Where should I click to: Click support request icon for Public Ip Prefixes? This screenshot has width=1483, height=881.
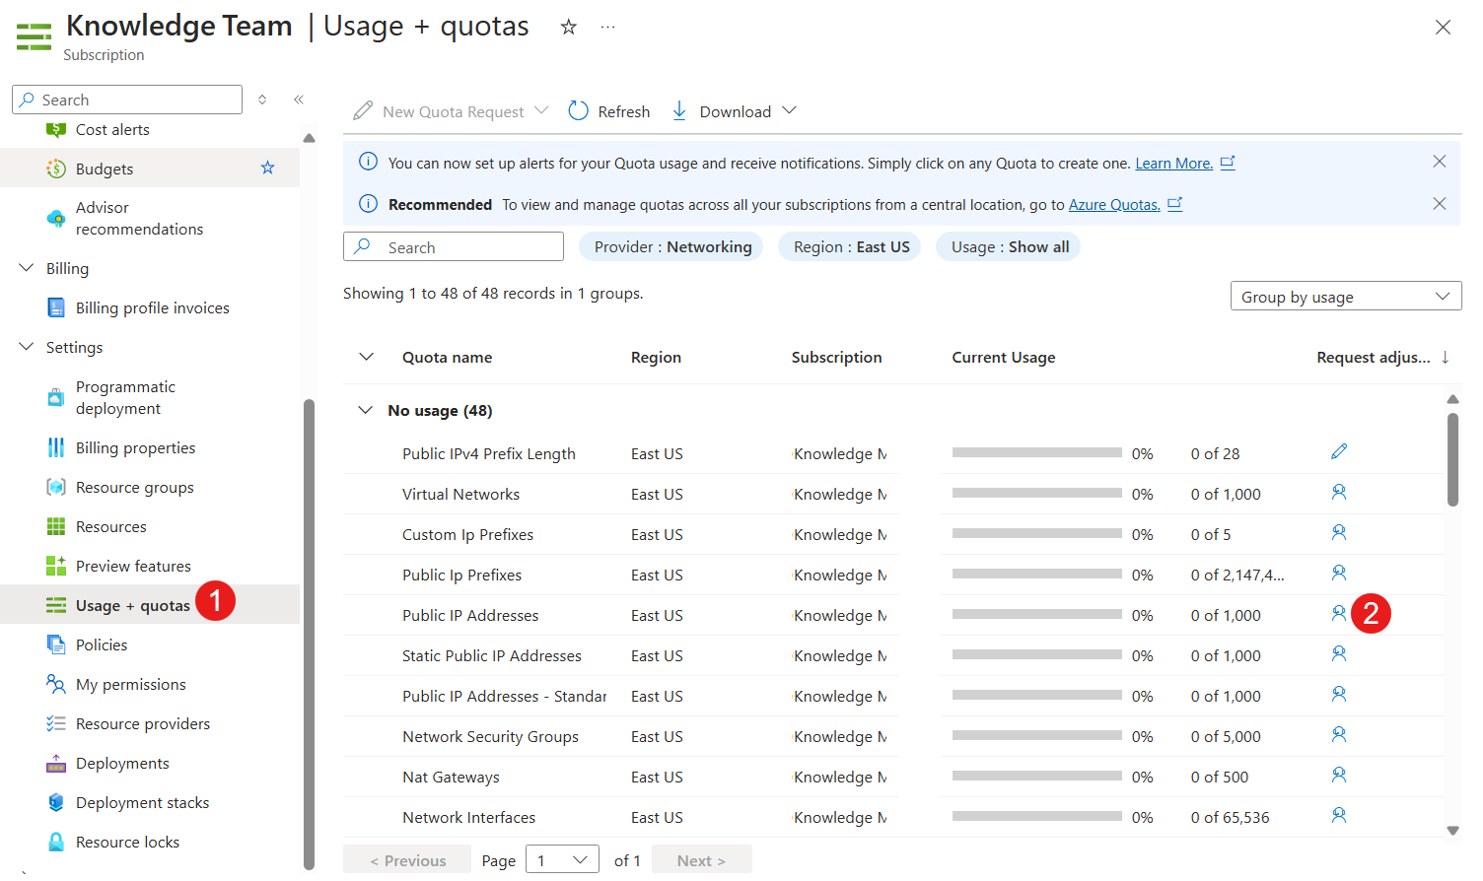[x=1339, y=573]
